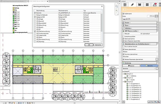Image resolution: width=161 pixels, height=104 pixels.
Task: Open the $Name dropdown
Action: tap(140, 52)
